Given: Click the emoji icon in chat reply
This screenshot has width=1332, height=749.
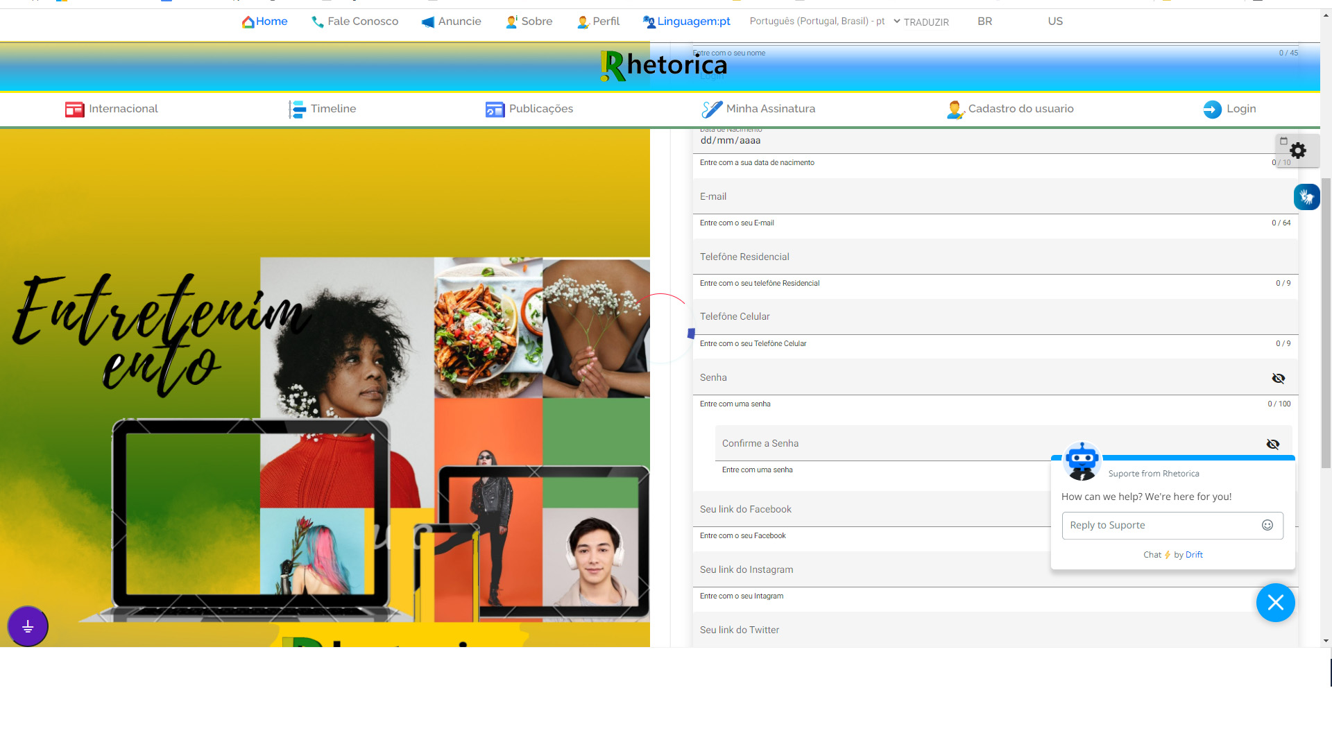Looking at the screenshot, I should coord(1267,525).
